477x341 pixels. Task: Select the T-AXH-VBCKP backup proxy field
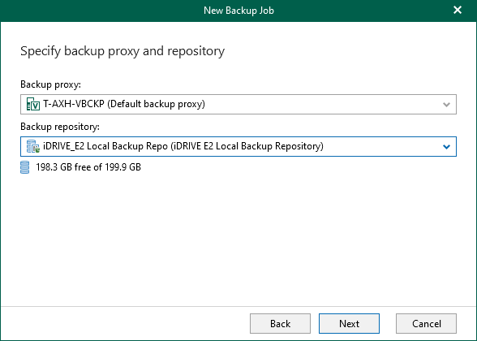(238, 105)
